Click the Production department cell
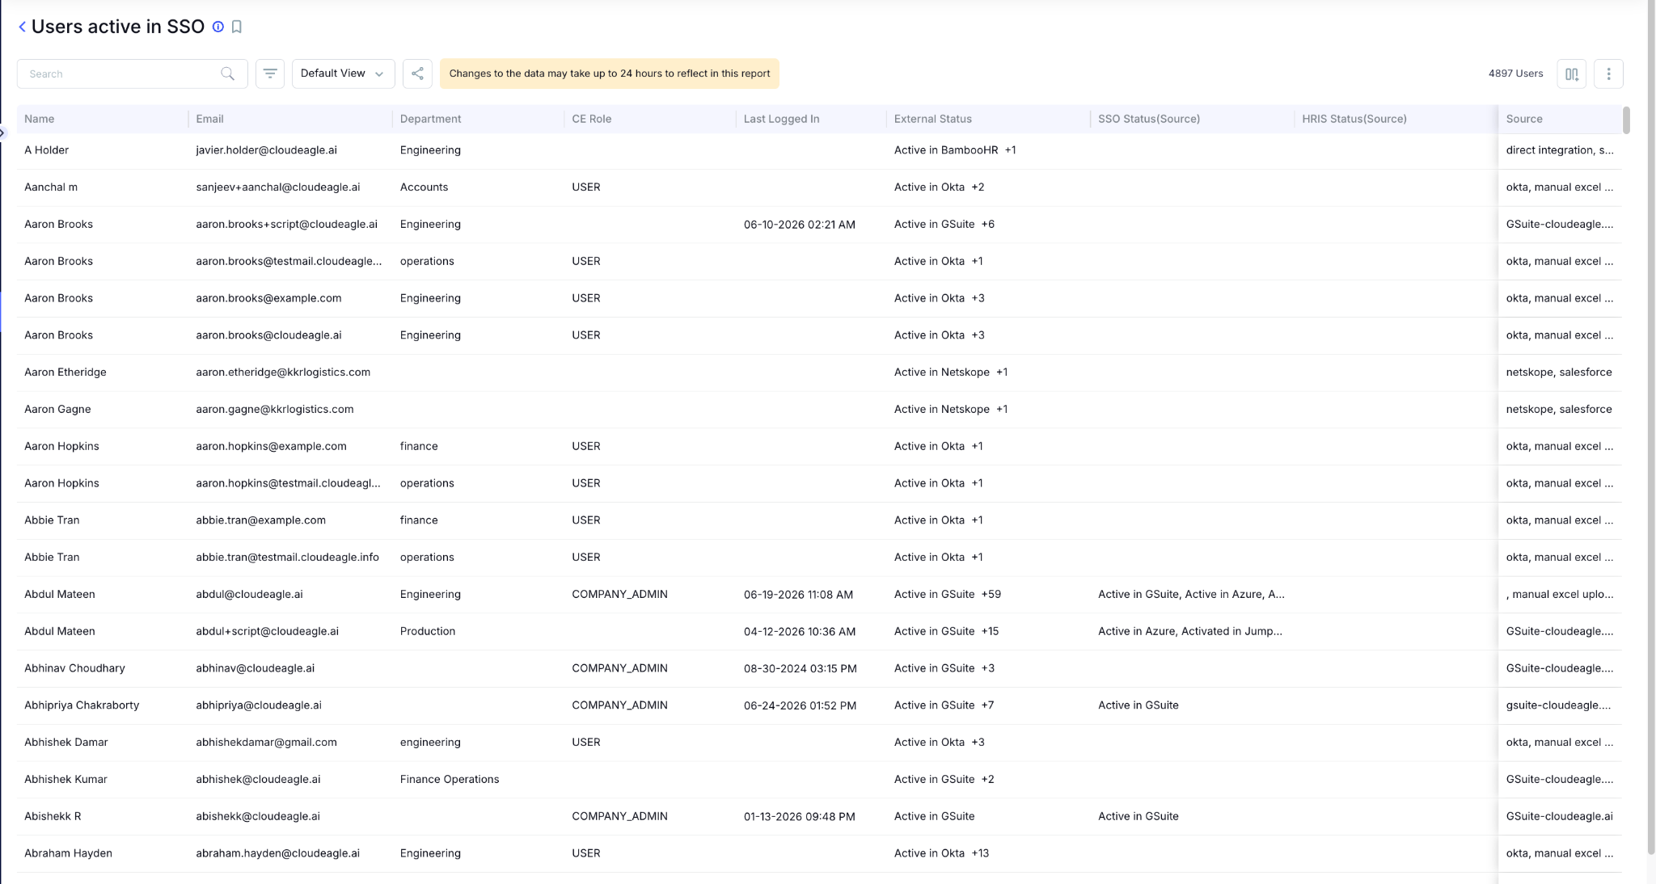This screenshot has width=1656, height=884. pos(428,632)
